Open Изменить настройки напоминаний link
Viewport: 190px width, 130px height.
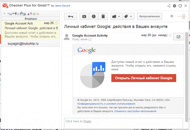point(135,111)
